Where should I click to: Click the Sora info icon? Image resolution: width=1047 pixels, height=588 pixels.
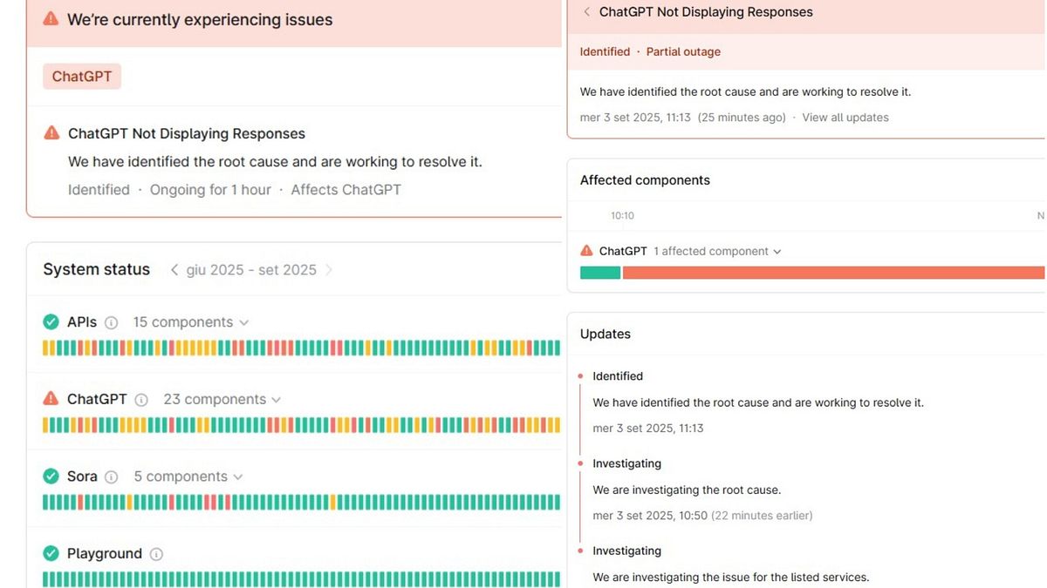click(x=111, y=476)
